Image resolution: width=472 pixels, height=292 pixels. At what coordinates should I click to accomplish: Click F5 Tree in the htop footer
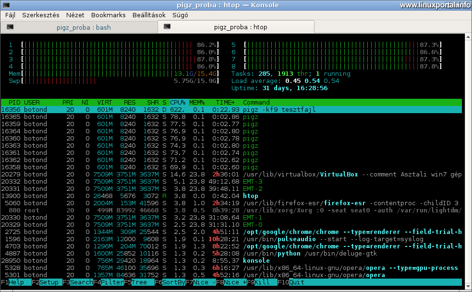(139, 282)
